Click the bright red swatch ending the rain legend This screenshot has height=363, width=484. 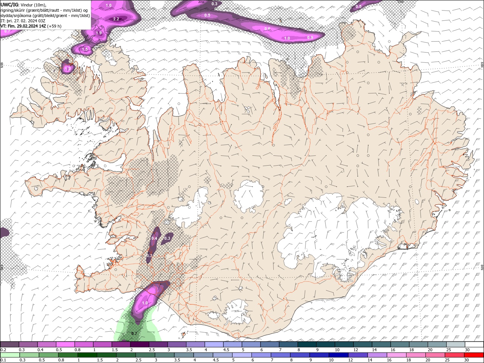[474, 355]
